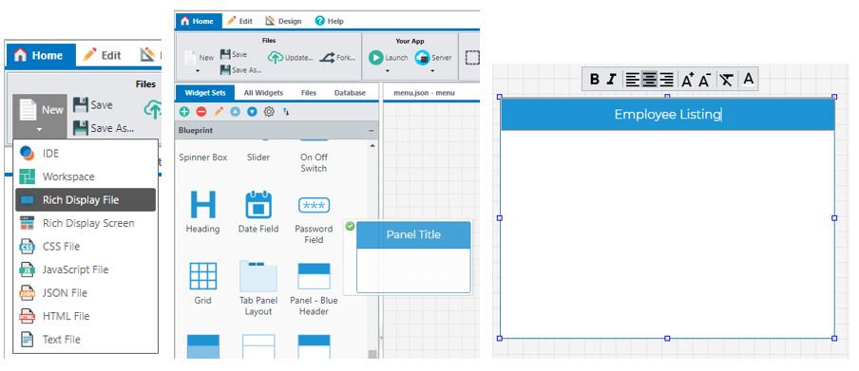Expand the Launch dropdown arrow
Viewport: 859px width, 371px height.
(x=388, y=70)
